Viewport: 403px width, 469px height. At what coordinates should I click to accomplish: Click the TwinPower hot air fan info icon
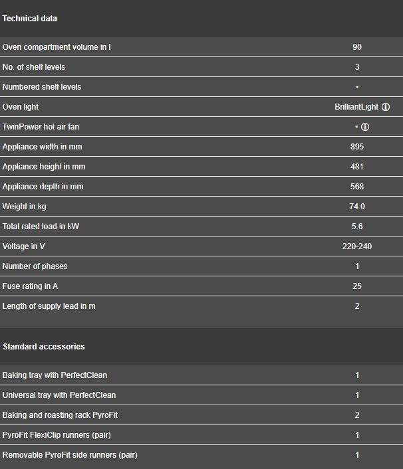tap(365, 127)
